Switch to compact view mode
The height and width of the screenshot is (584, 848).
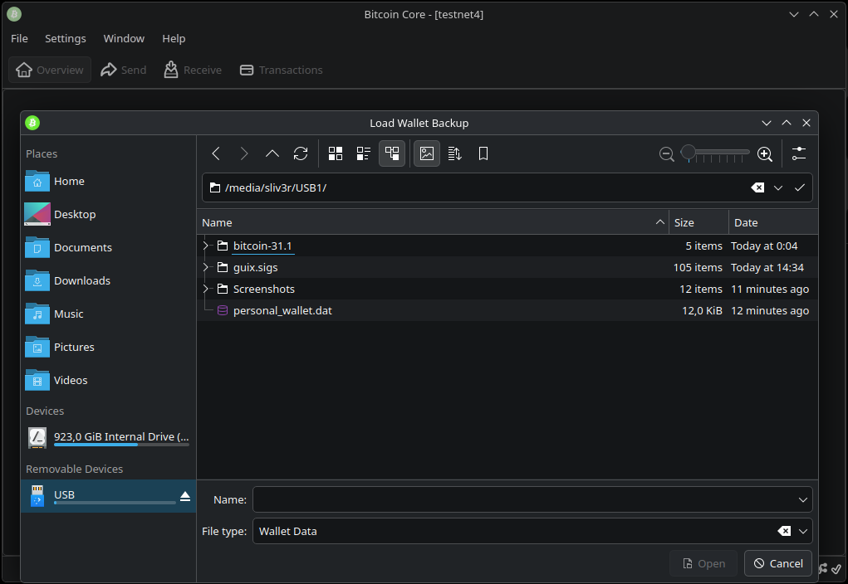click(364, 154)
